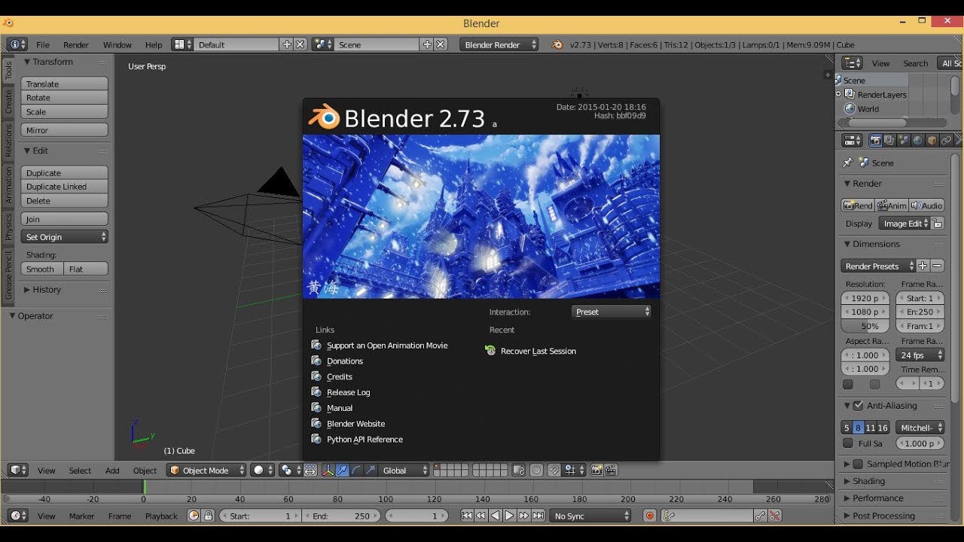Screen dimensions: 964x542
Task: Jump to next keyframe
Action: 523,516
